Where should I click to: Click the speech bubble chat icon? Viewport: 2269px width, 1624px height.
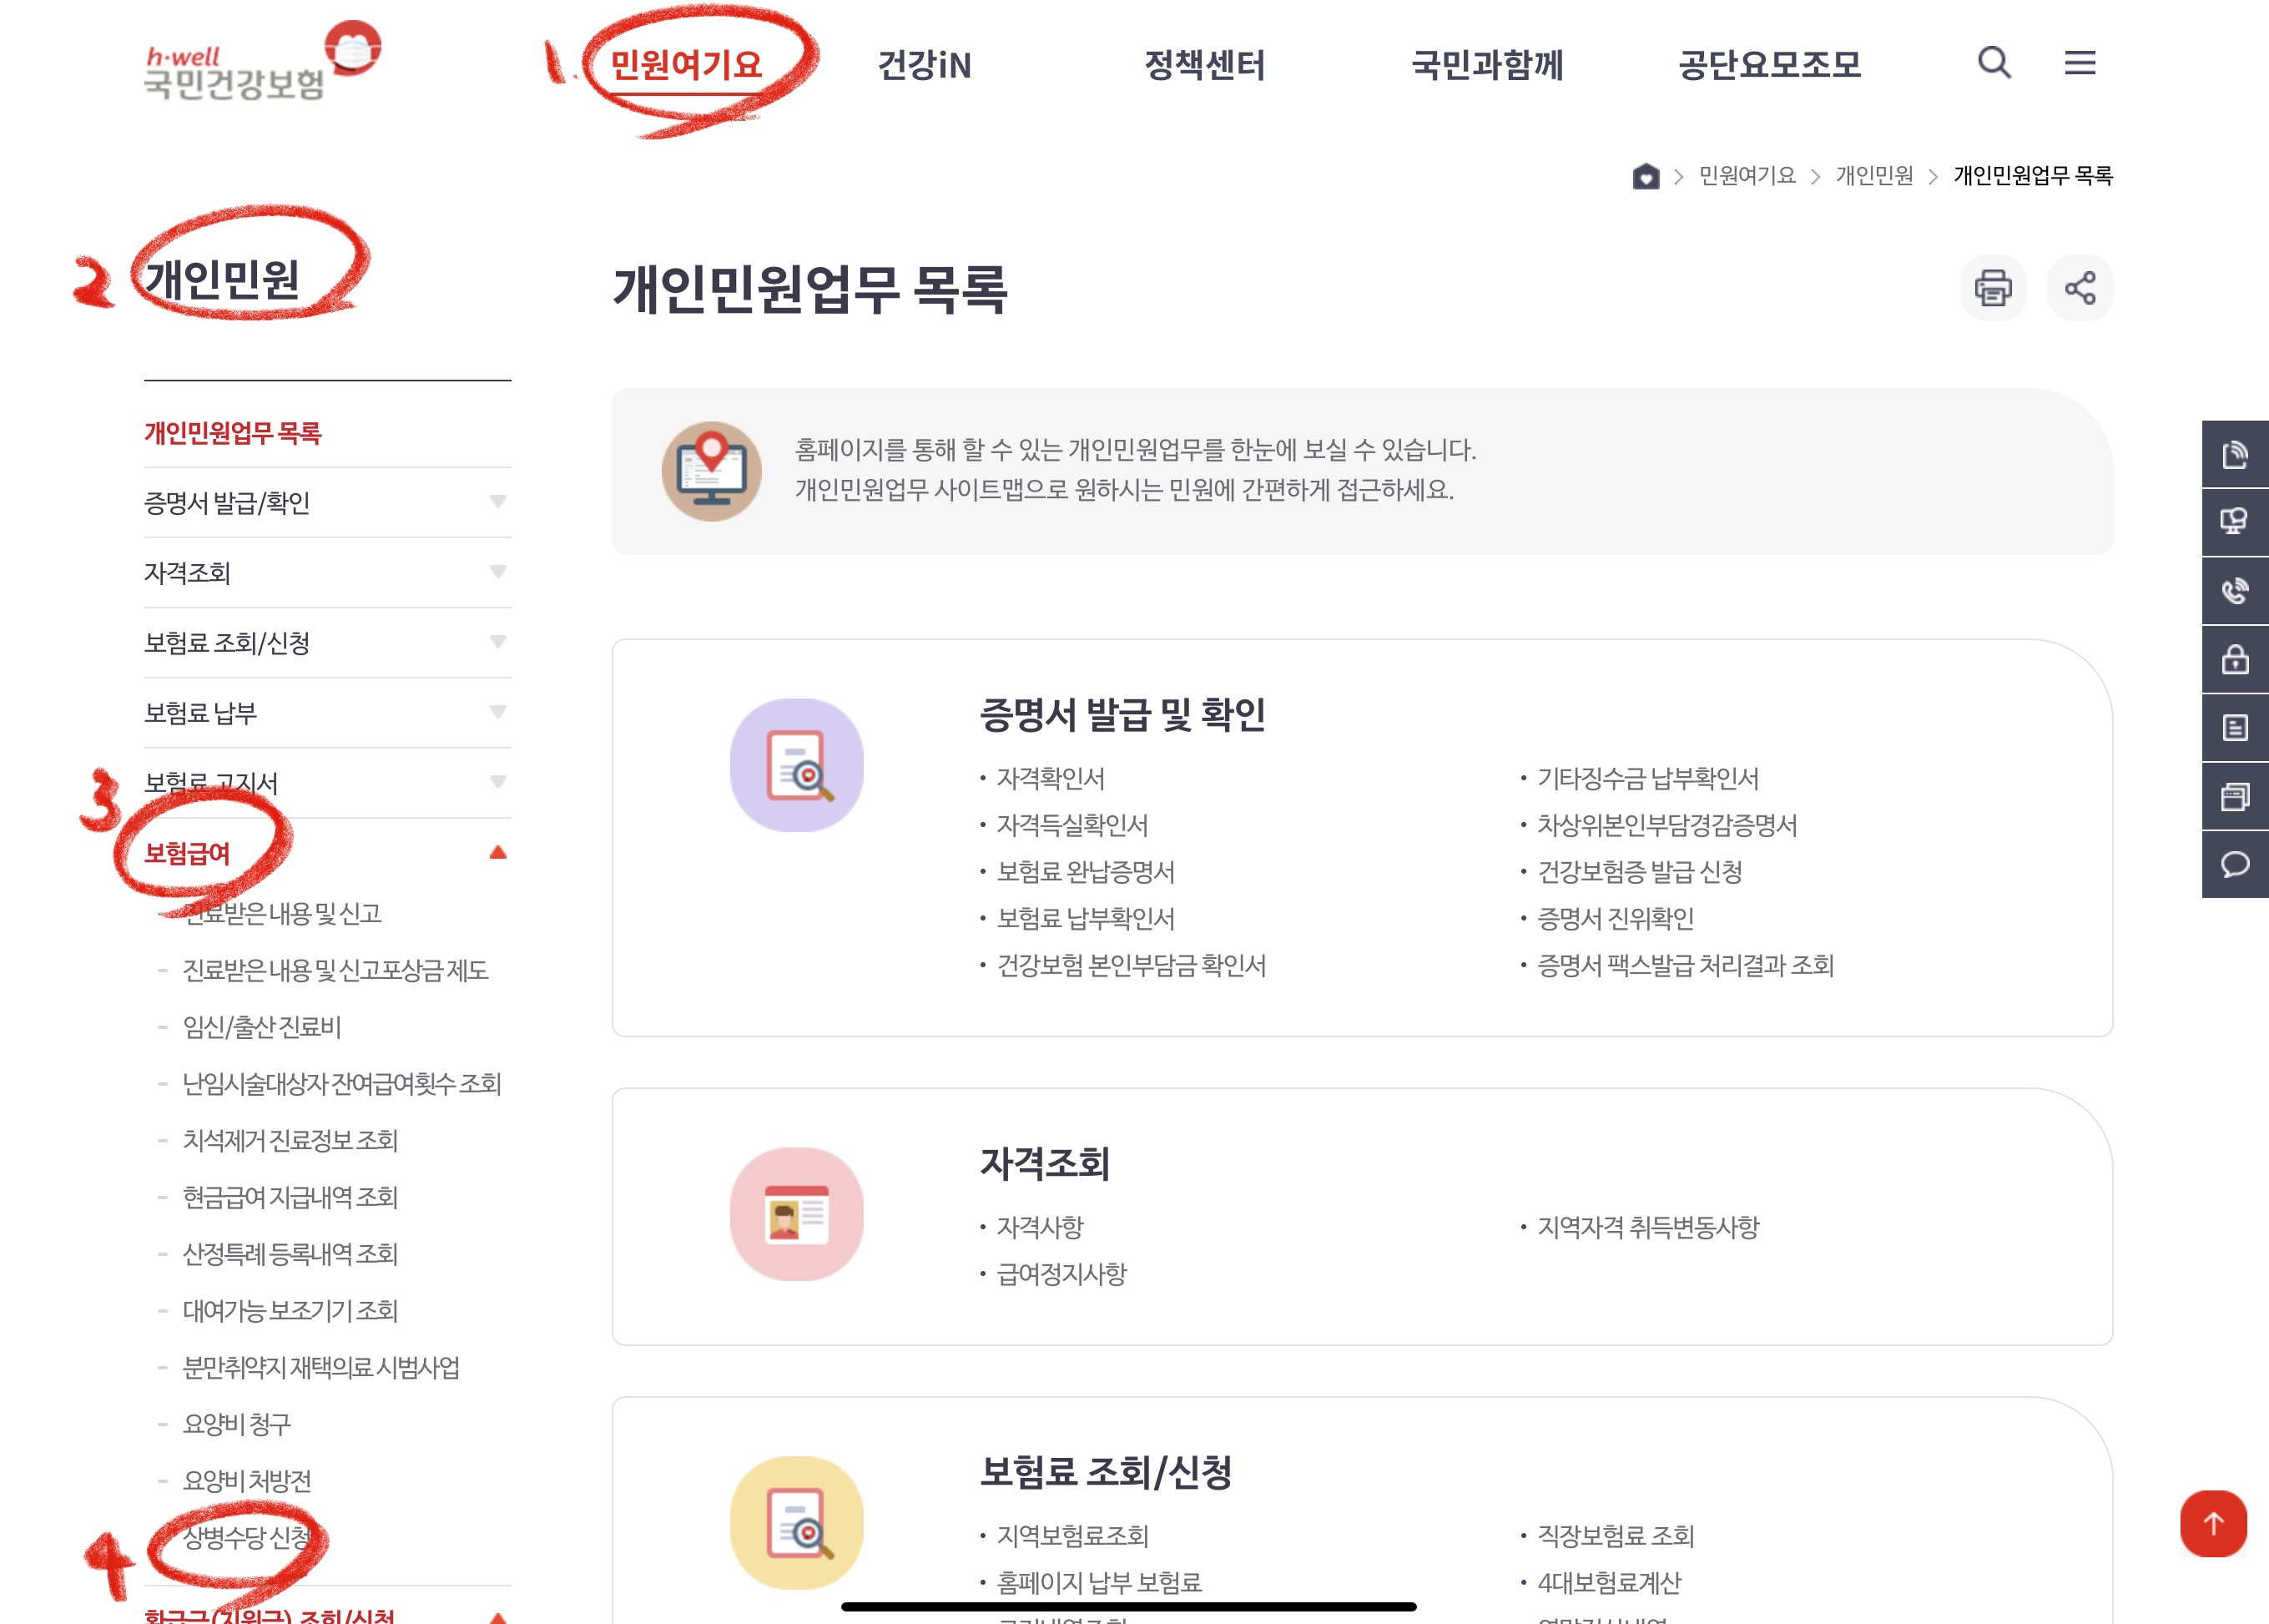[2234, 864]
